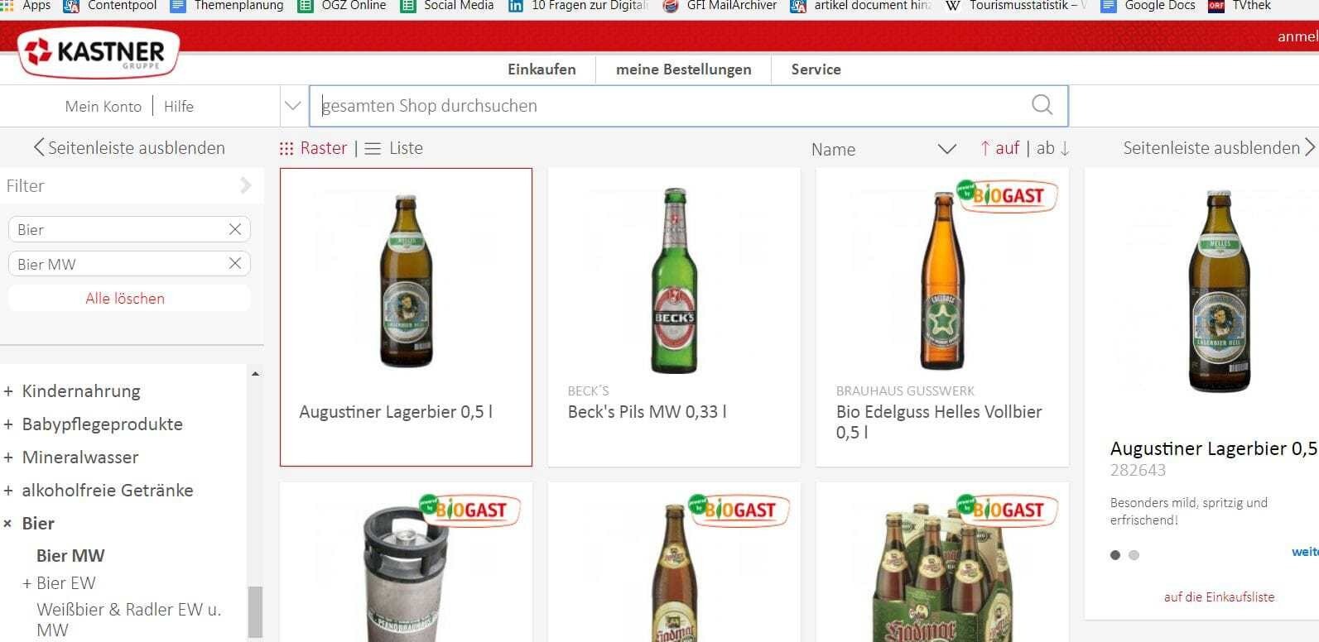Click Alle löschen to clear filters
The image size is (1319, 642).
(125, 299)
